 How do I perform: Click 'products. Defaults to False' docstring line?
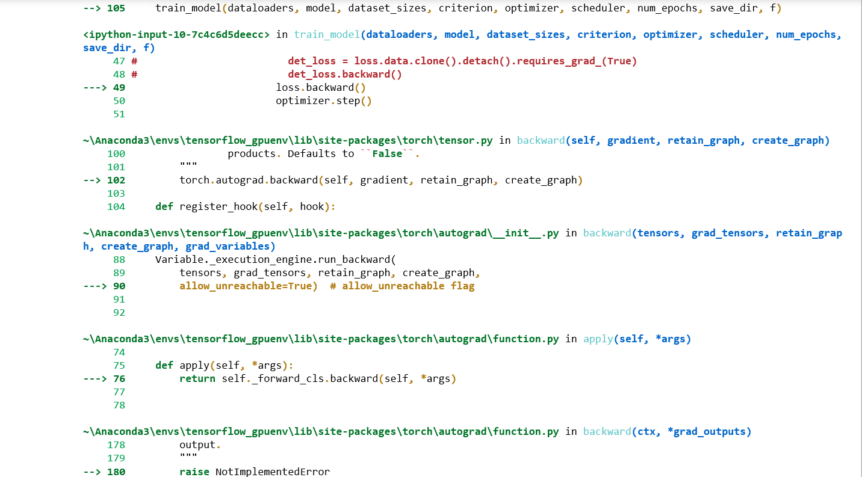click(324, 153)
